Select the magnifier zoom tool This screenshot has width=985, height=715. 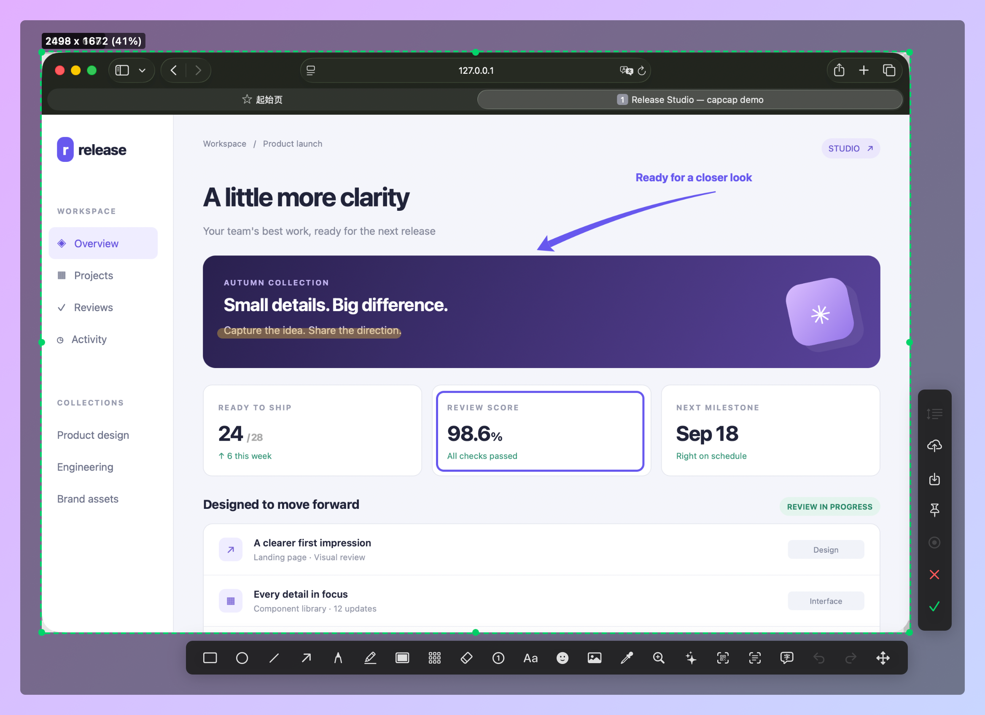point(659,658)
